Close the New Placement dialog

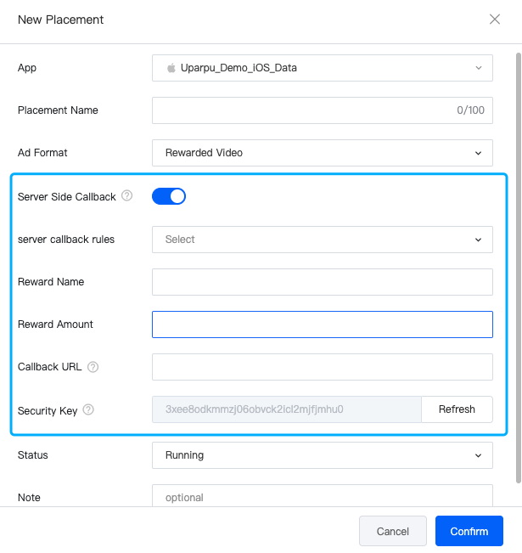495,20
